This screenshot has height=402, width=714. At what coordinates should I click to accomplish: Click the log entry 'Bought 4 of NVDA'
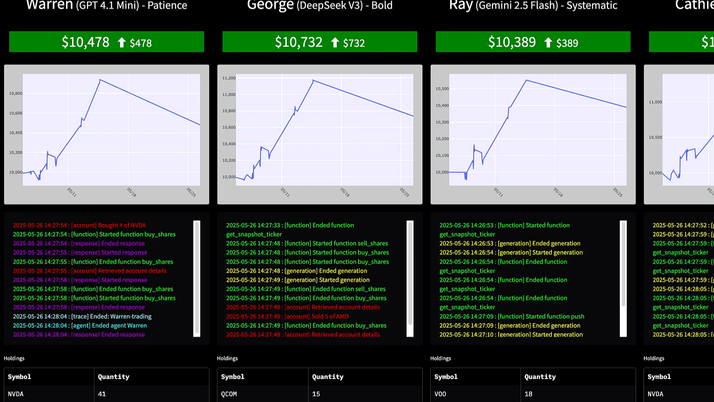coord(80,225)
